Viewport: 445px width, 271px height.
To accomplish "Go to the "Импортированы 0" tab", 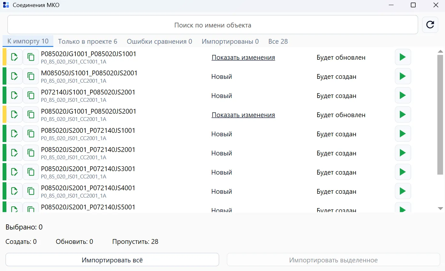I will (x=230, y=41).
